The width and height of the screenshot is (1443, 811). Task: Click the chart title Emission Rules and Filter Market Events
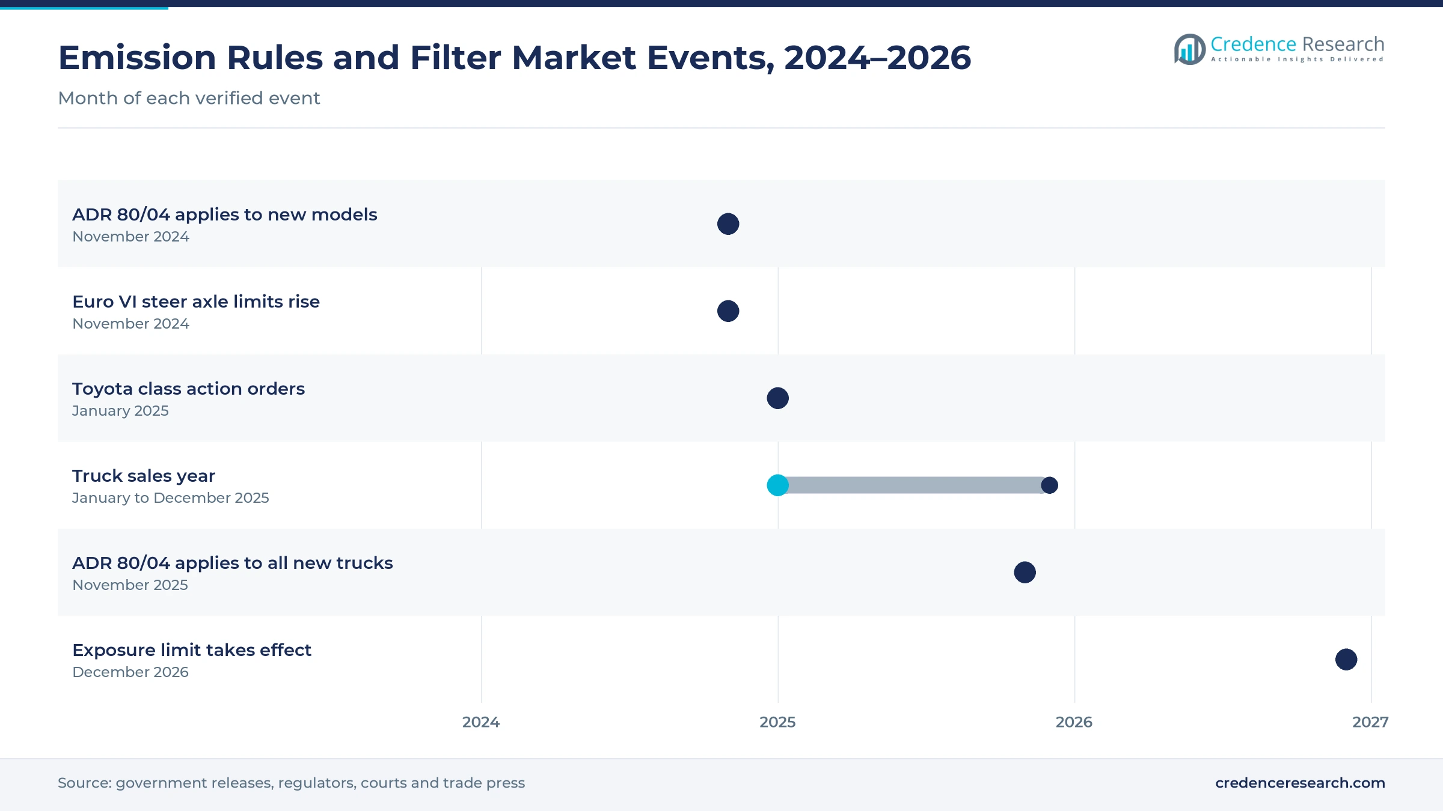(514, 58)
